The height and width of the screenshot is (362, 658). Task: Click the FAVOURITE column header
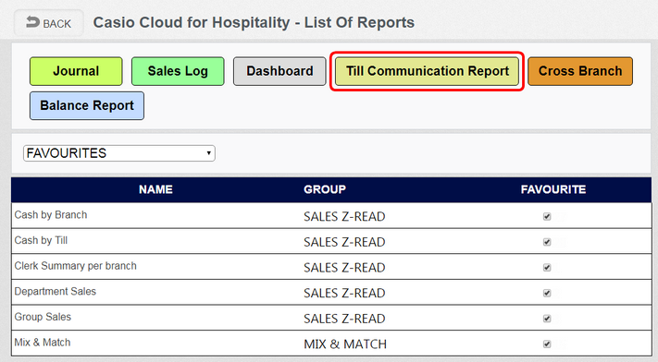coord(553,190)
